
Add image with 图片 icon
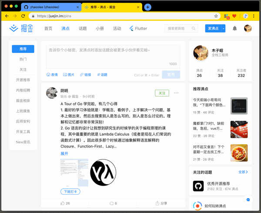point(69,75)
